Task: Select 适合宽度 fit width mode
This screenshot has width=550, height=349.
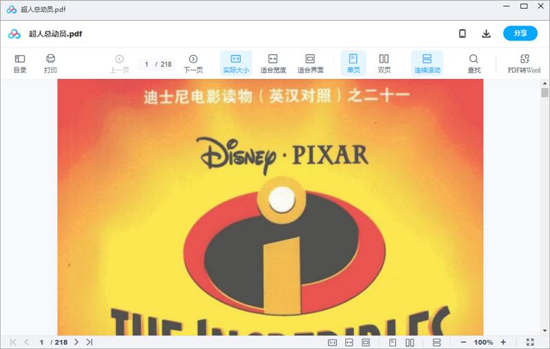Action: 273,63
